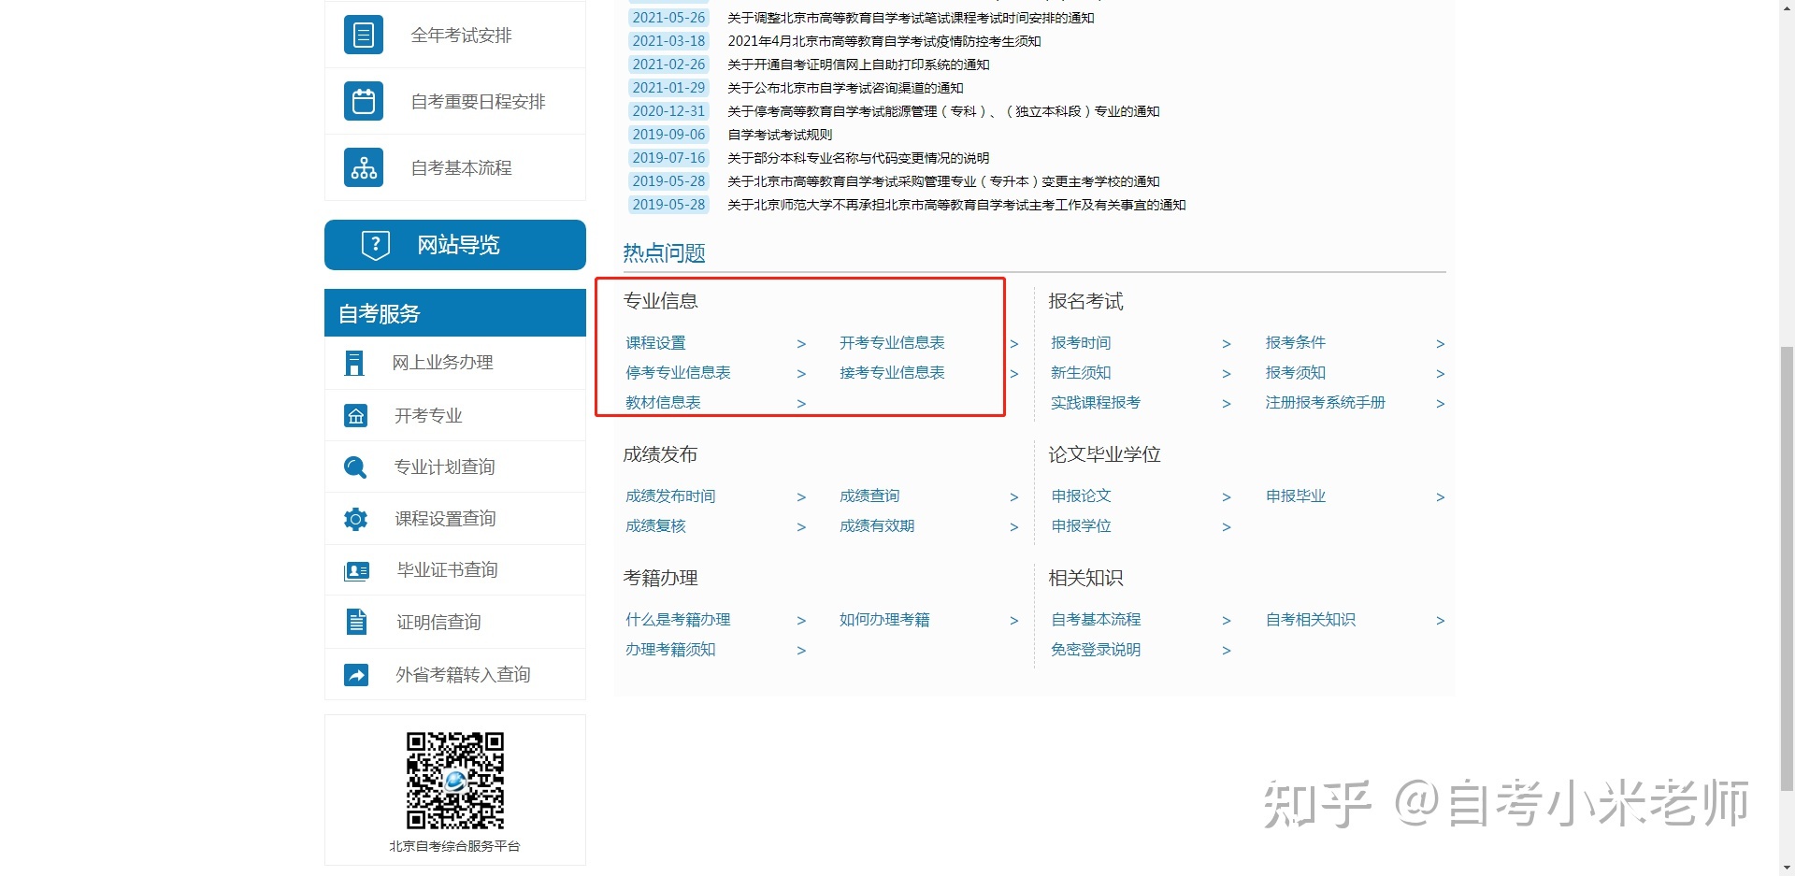Open 申报学位 link

pyautogui.click(x=1081, y=526)
